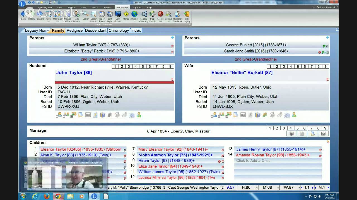Switch to the Descendant tab
This screenshot has width=357, height=200.
click(96, 31)
